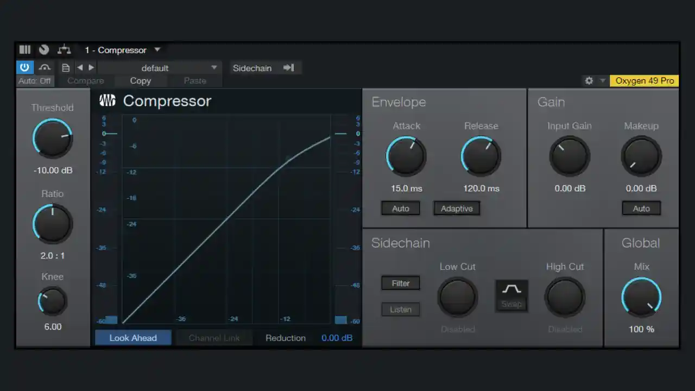Click the routing tree icon
The height and width of the screenshot is (391, 695).
(64, 49)
